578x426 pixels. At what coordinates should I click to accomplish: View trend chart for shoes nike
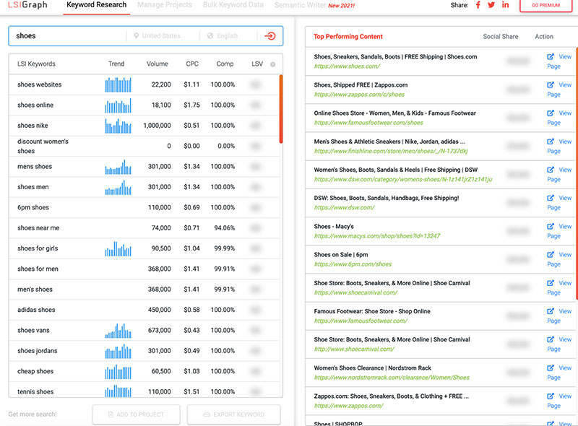coord(118,126)
